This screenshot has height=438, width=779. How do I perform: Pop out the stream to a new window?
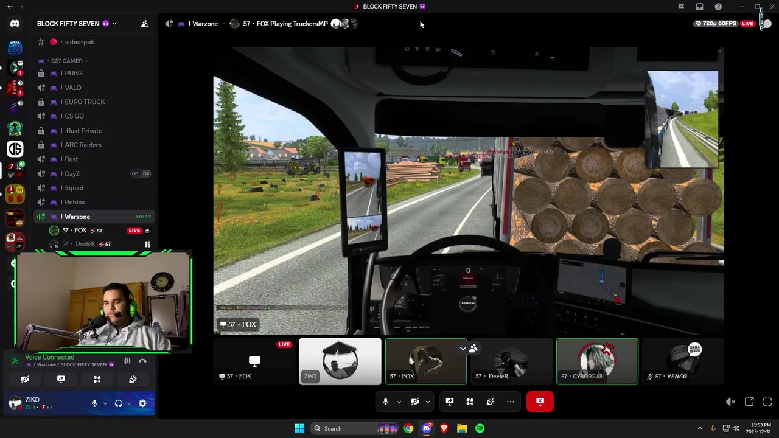pyautogui.click(x=749, y=401)
